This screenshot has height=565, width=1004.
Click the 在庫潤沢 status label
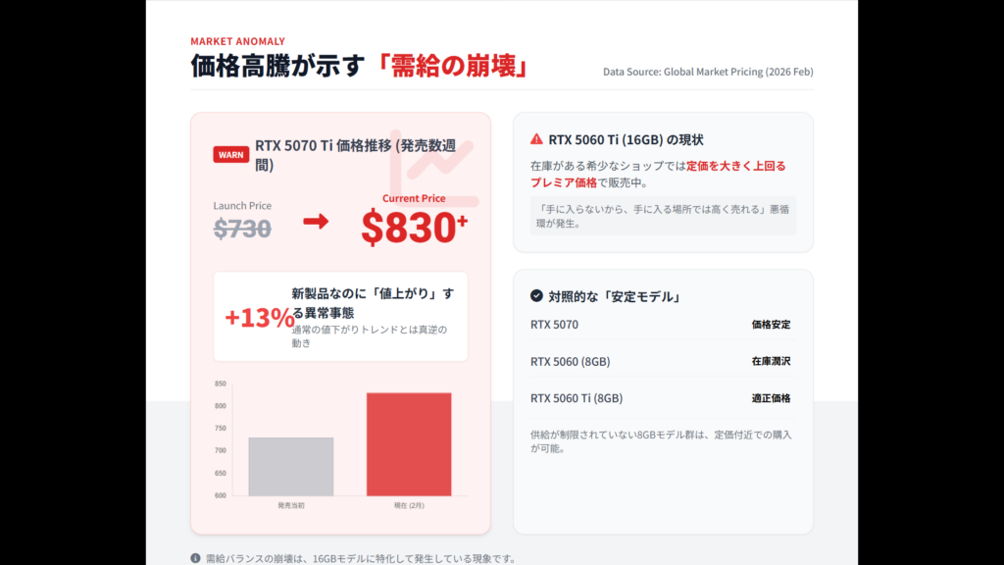(x=771, y=361)
